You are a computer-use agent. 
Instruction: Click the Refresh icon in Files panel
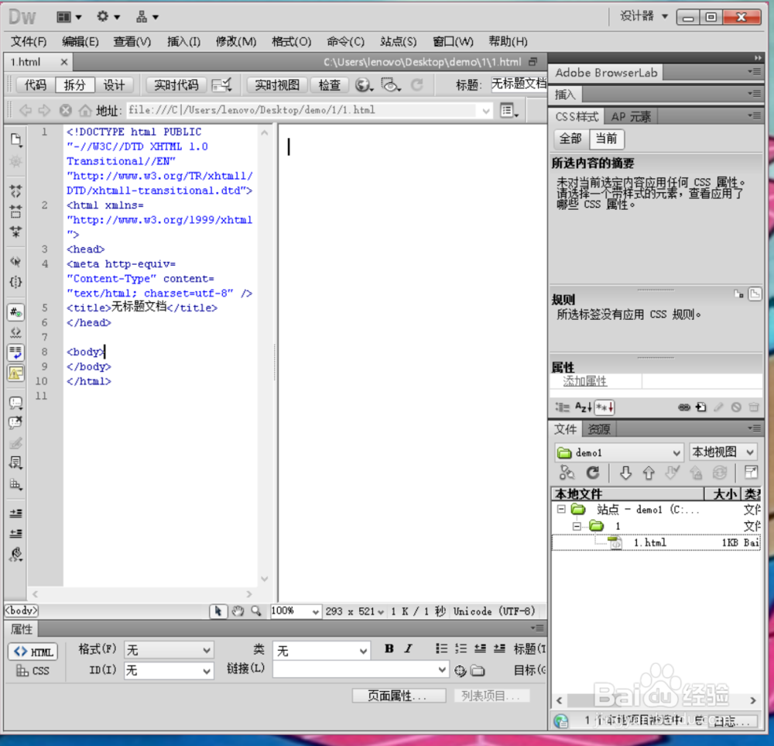(x=593, y=473)
